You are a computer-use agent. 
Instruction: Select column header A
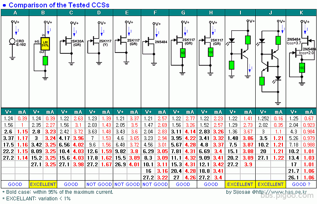coord(15,13)
